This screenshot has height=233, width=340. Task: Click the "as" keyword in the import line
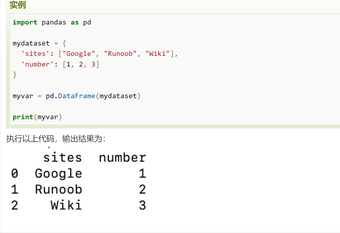(x=75, y=22)
